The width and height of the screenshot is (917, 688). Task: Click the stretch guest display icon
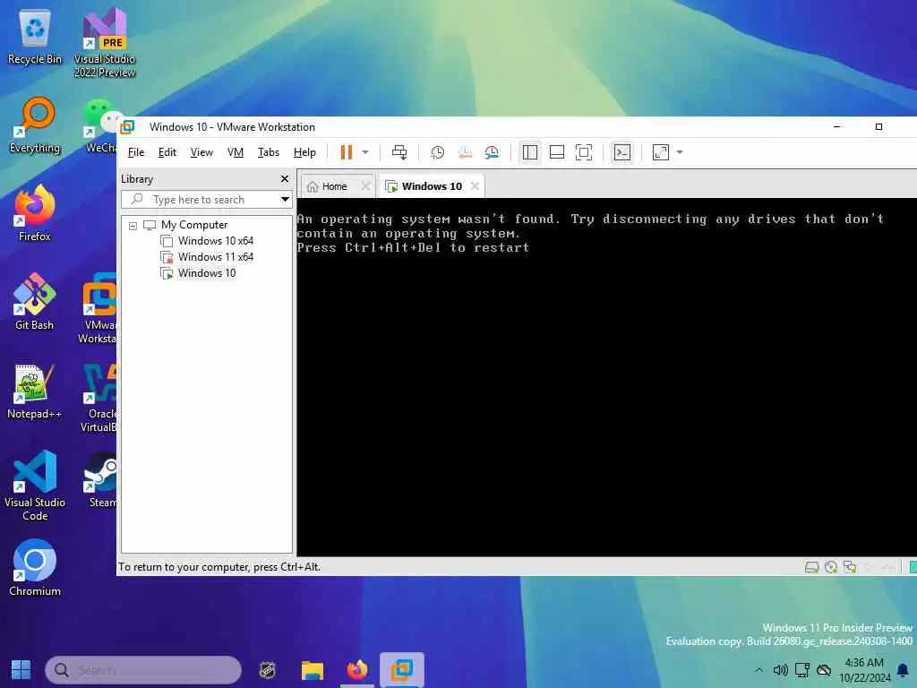pyautogui.click(x=660, y=152)
